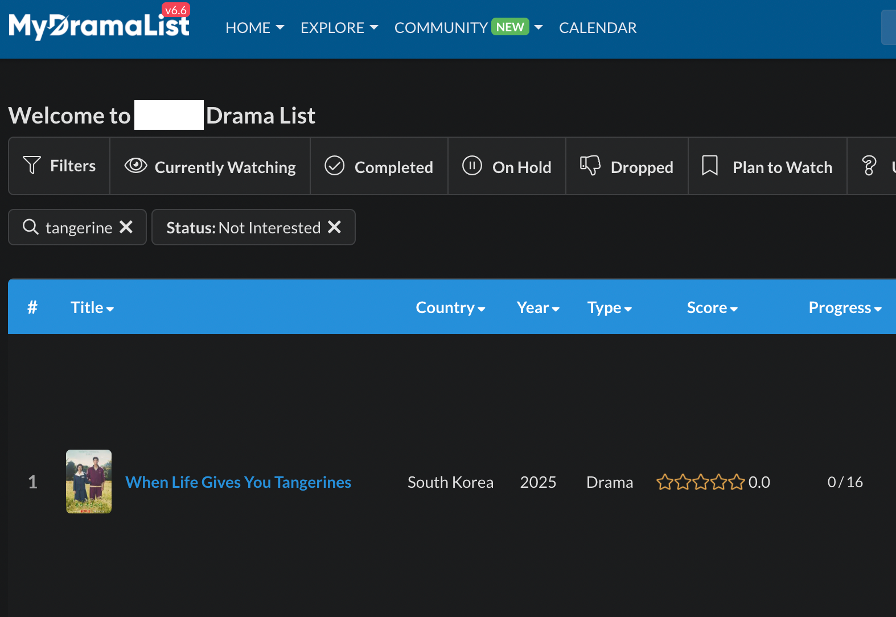Sort the list by Country
The width and height of the screenshot is (896, 617).
click(450, 307)
